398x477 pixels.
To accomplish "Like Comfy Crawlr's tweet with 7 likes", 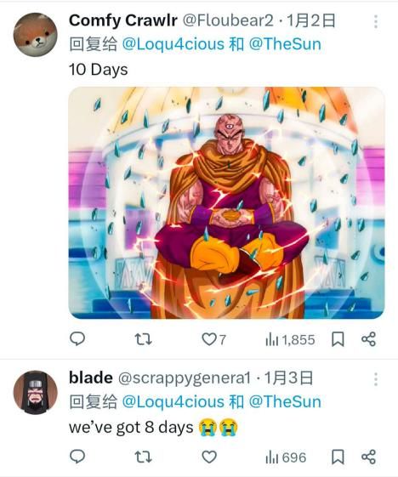I will (214, 339).
